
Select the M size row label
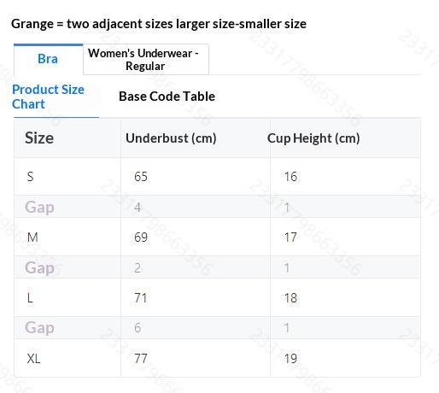tap(32, 238)
